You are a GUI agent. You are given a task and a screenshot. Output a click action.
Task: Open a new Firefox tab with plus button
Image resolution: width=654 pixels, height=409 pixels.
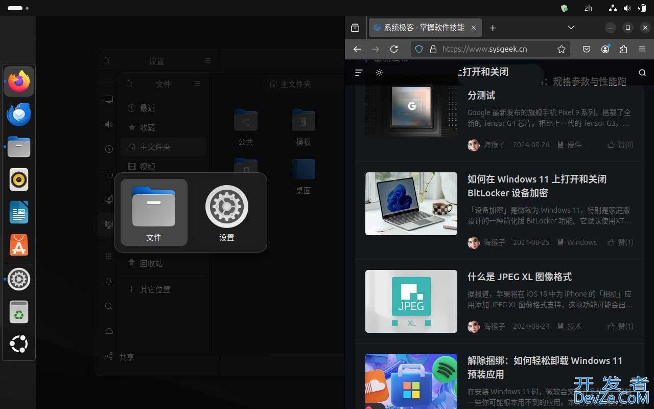click(x=493, y=28)
